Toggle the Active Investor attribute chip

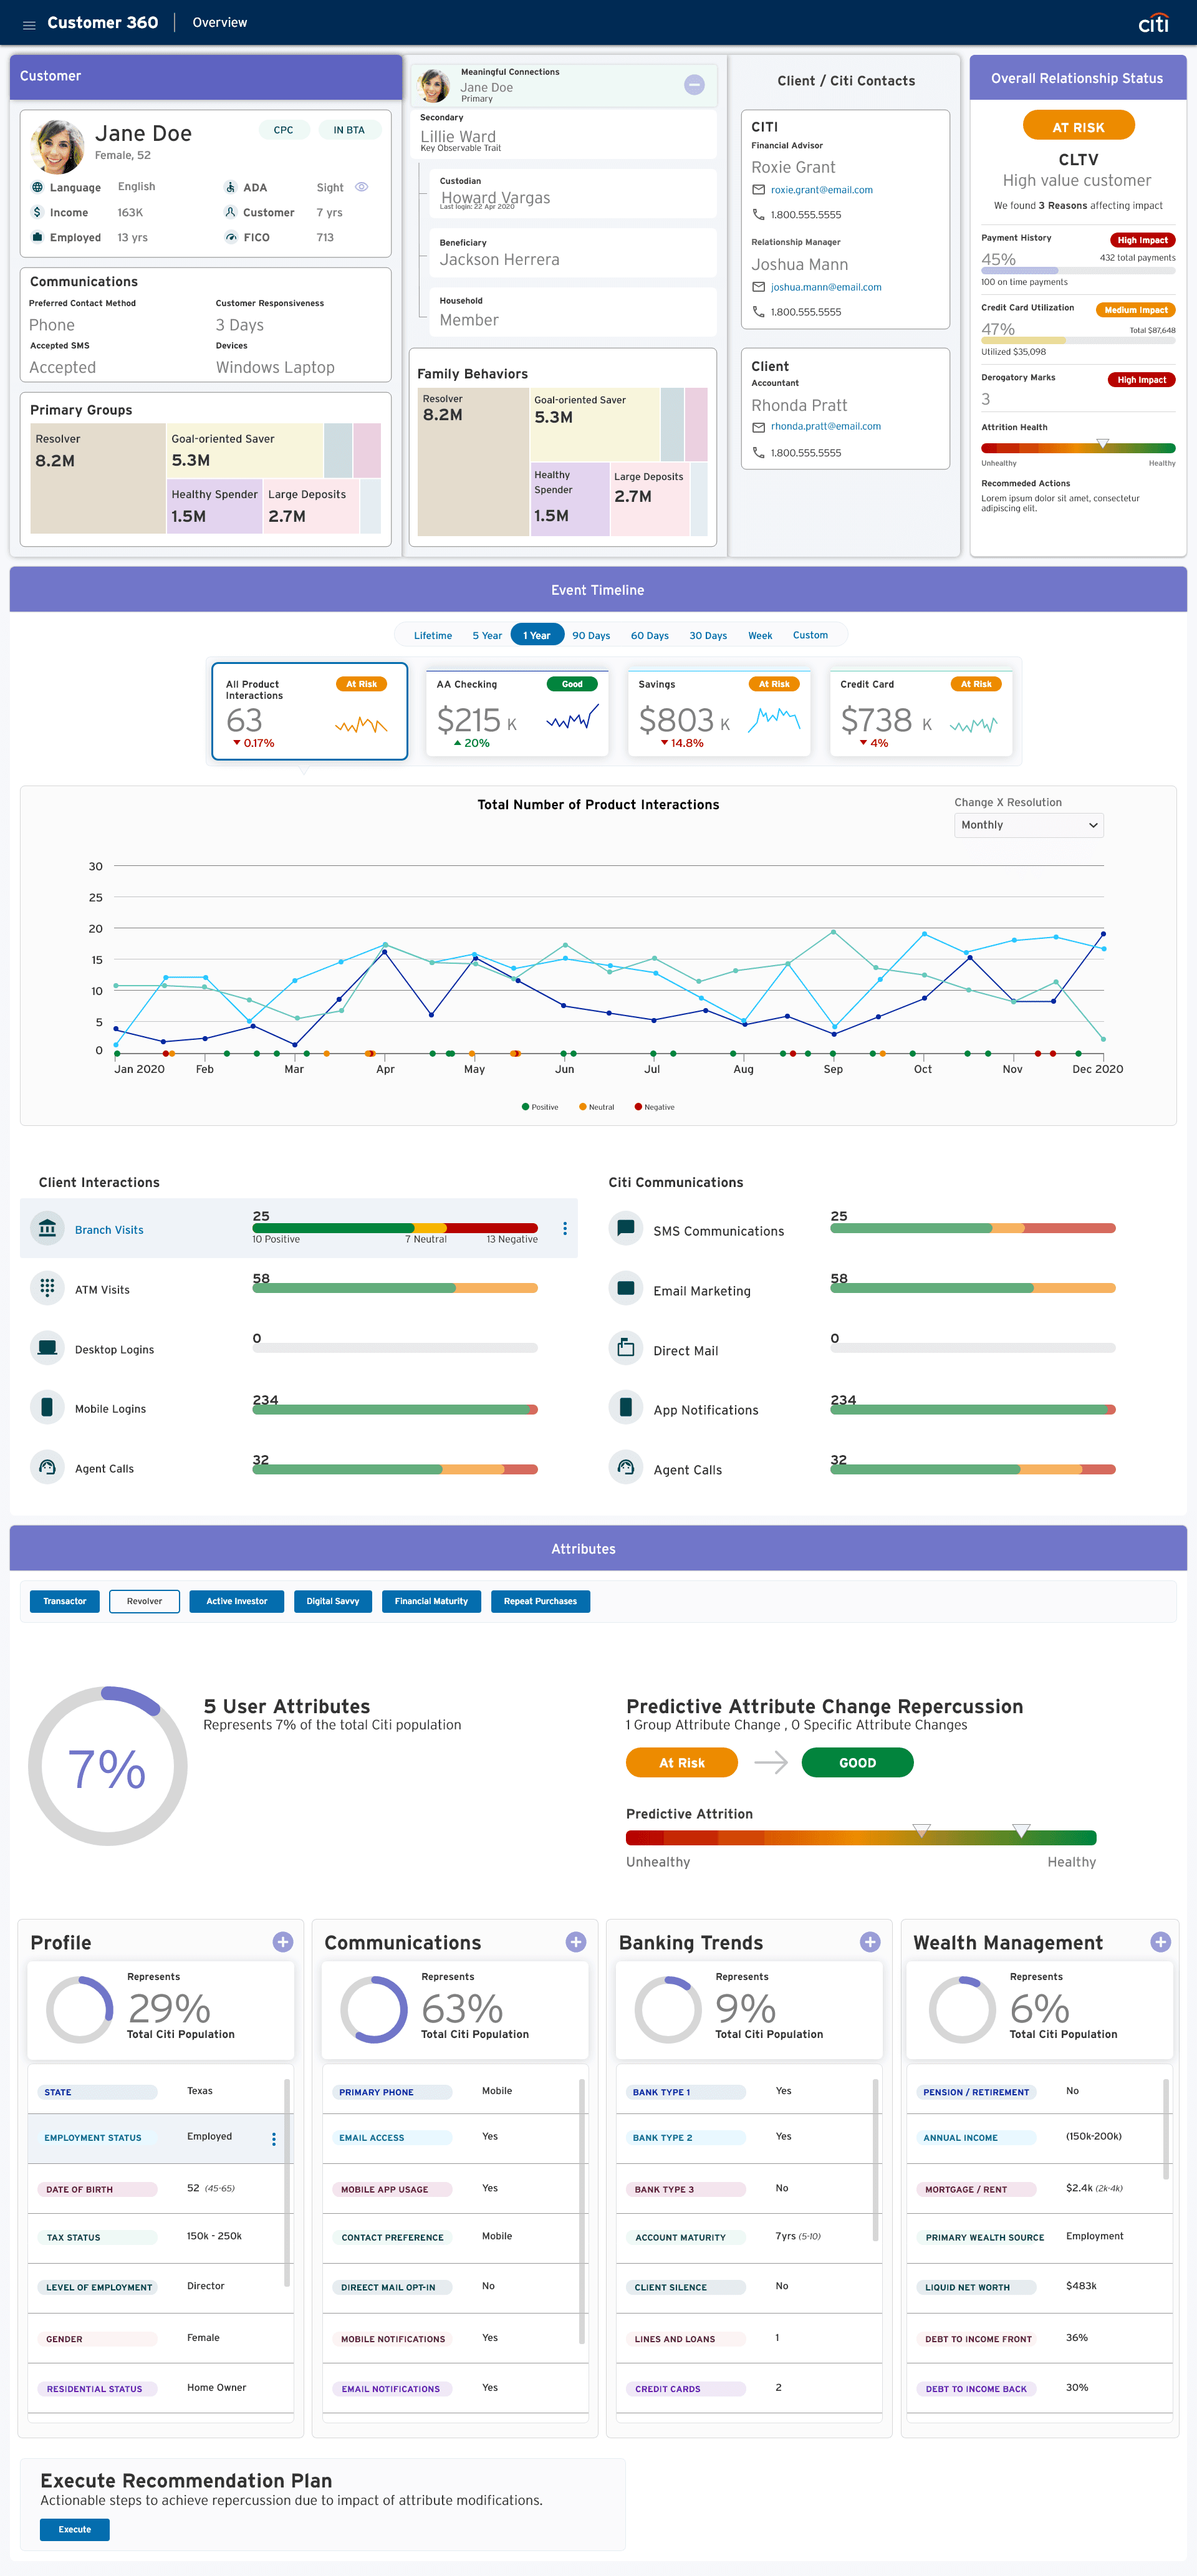236,1601
